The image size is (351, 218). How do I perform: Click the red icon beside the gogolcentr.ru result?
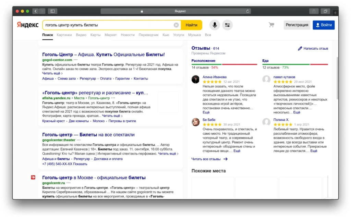click(33, 178)
